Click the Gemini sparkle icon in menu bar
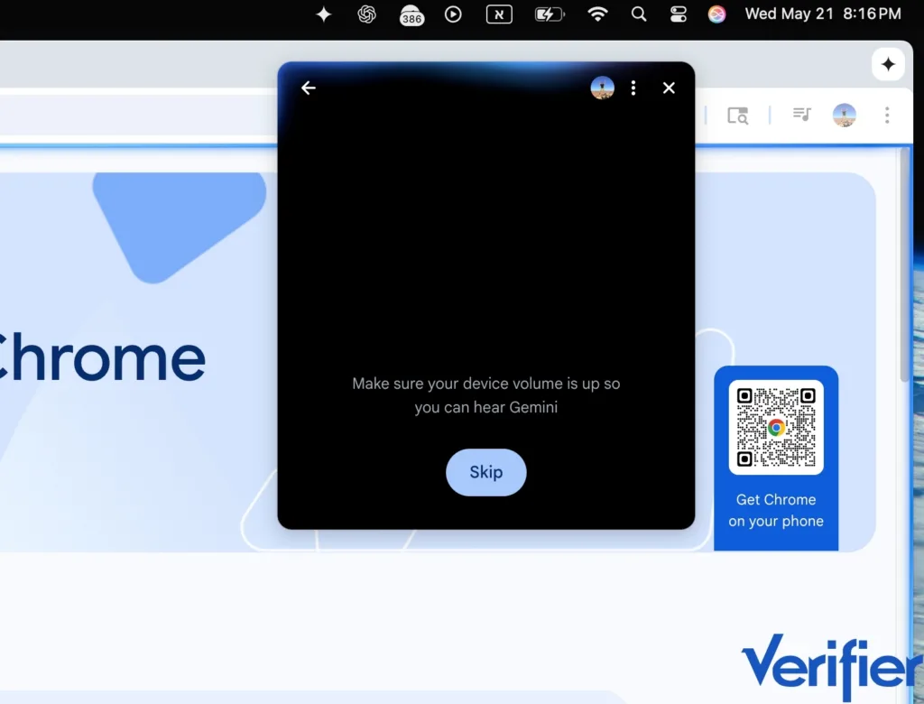 324,14
